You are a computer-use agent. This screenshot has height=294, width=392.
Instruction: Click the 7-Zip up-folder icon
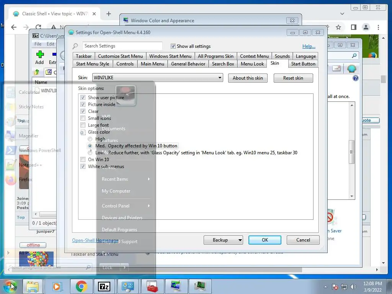pyautogui.click(x=37, y=72)
